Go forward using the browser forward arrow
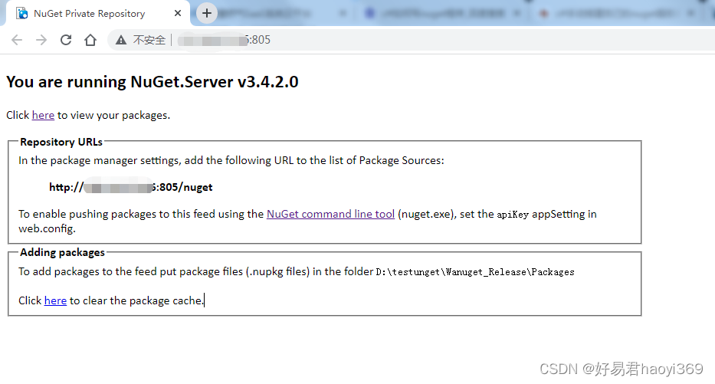This screenshot has height=384, width=715. 41,40
